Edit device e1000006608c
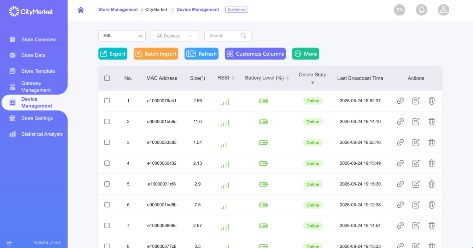 point(416,226)
